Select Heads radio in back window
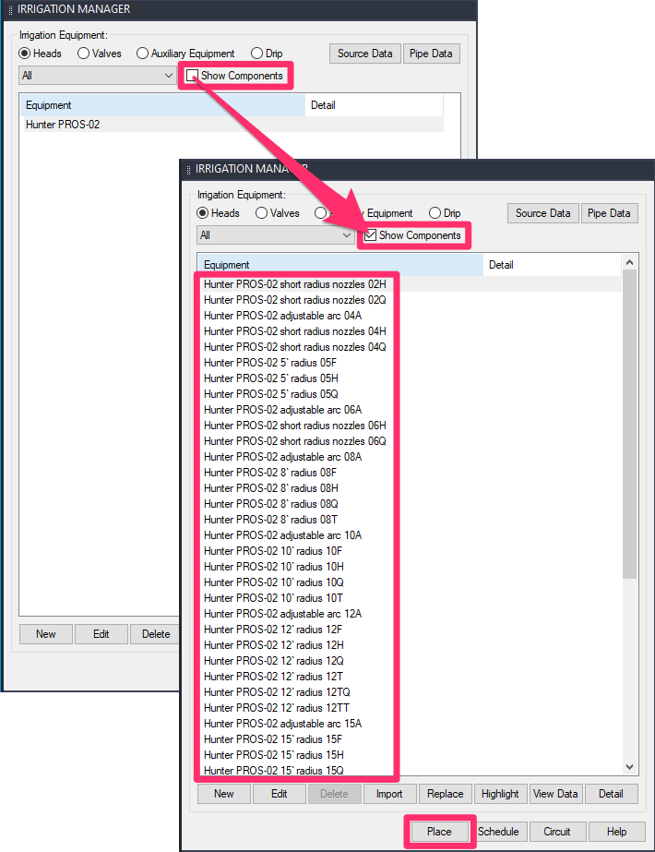The height and width of the screenshot is (852, 655). point(24,54)
